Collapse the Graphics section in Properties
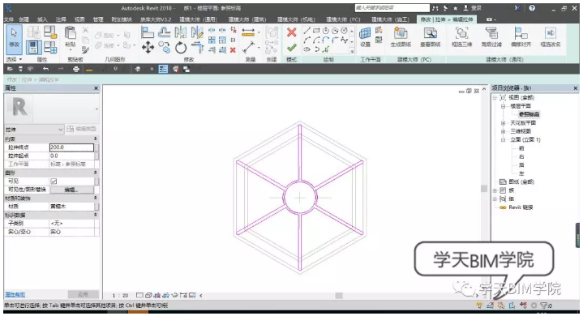The image size is (583, 316). click(95, 173)
